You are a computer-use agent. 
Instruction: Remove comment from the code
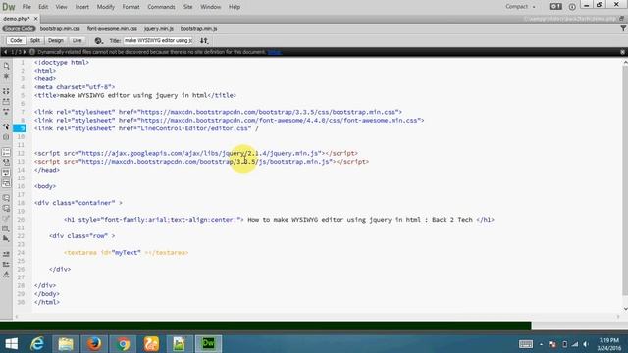[6, 208]
